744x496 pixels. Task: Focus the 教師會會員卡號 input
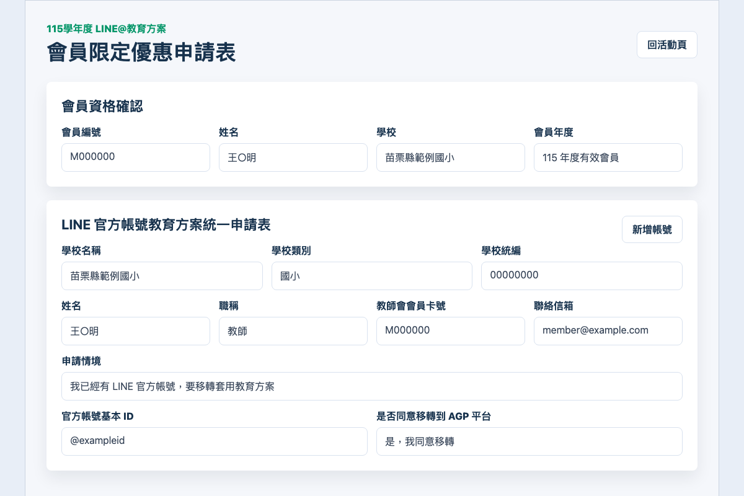(x=451, y=331)
